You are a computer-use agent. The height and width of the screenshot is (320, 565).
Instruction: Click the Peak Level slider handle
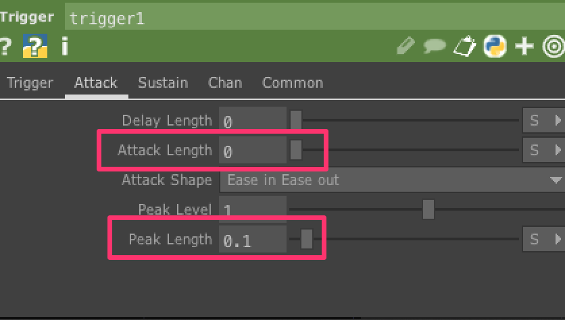(428, 209)
